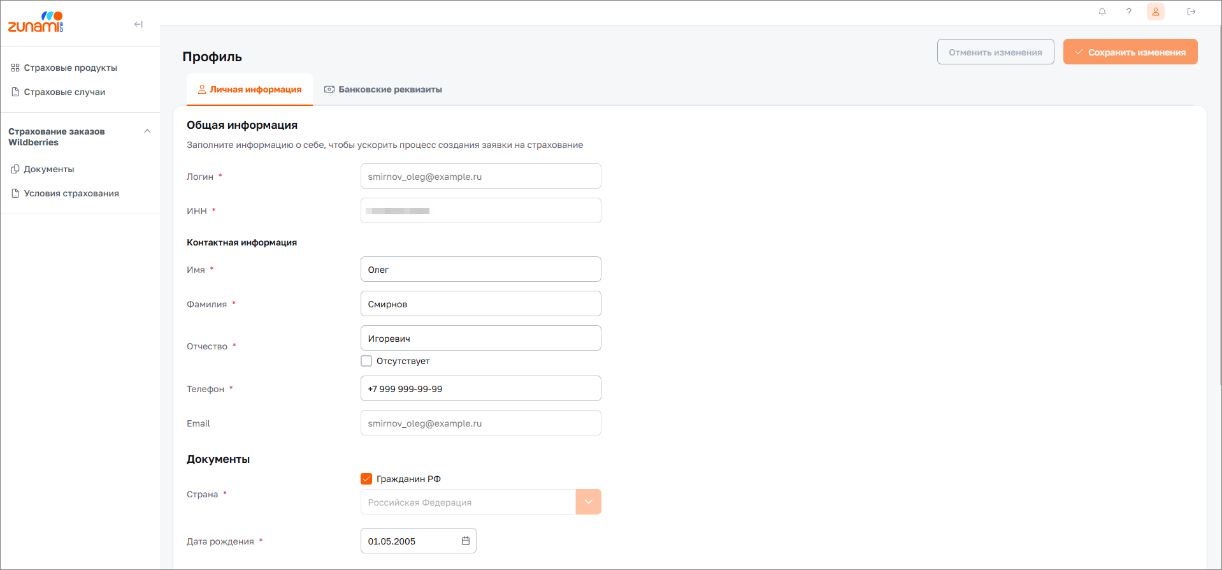Open calendar icon in birth date field
Image resolution: width=1222 pixels, height=570 pixels.
click(x=466, y=541)
